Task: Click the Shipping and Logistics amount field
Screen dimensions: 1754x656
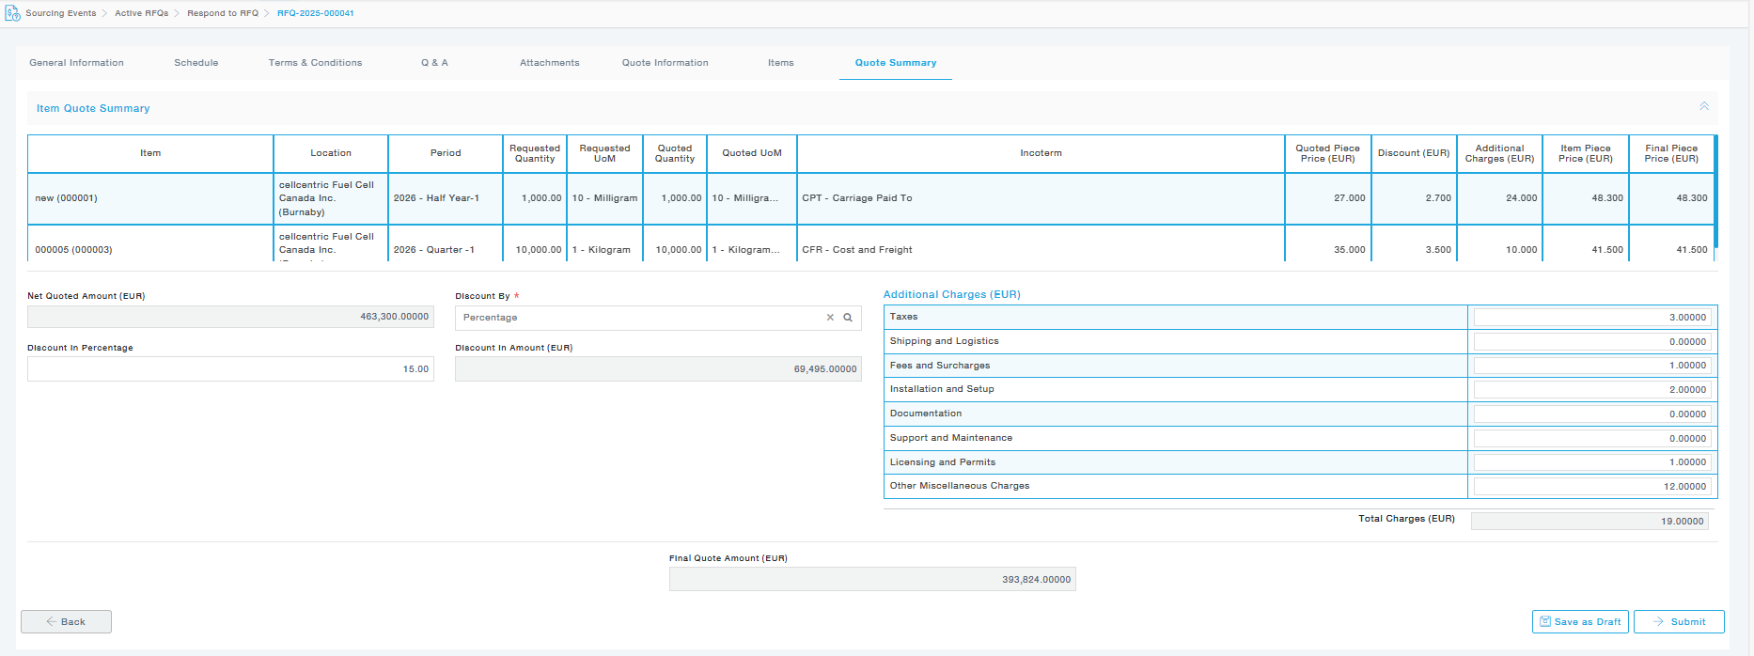Action: click(x=1591, y=342)
